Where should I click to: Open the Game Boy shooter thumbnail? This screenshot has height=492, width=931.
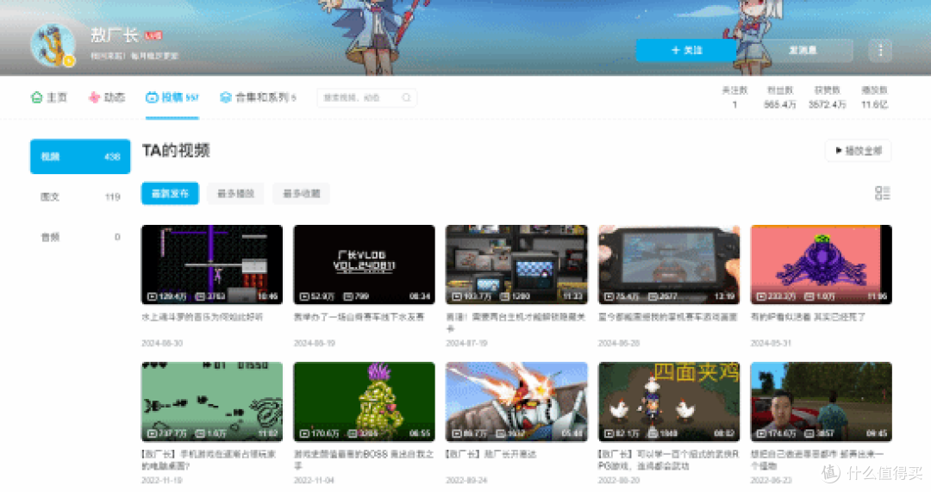coord(212,402)
